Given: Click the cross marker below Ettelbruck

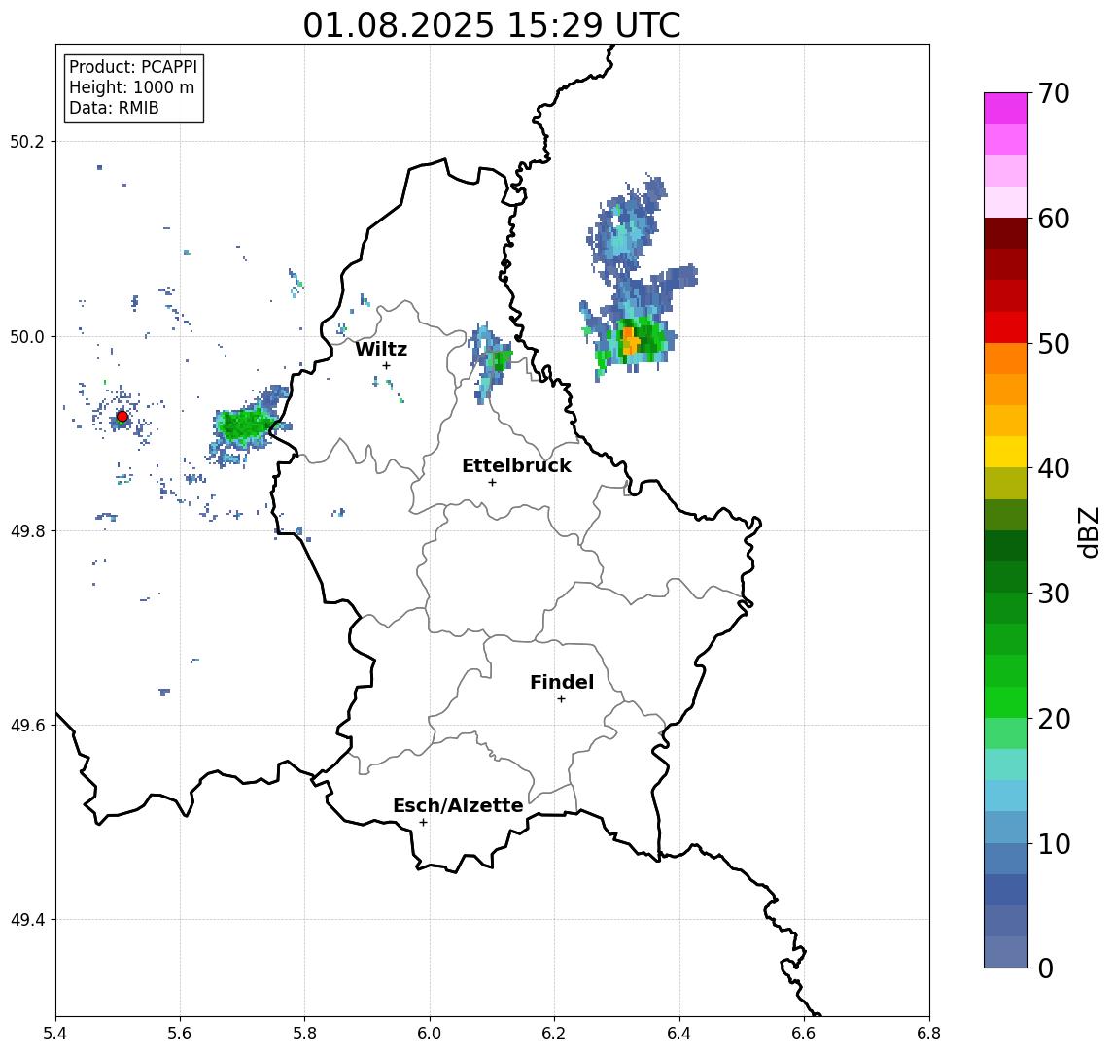Looking at the screenshot, I should 492,483.
